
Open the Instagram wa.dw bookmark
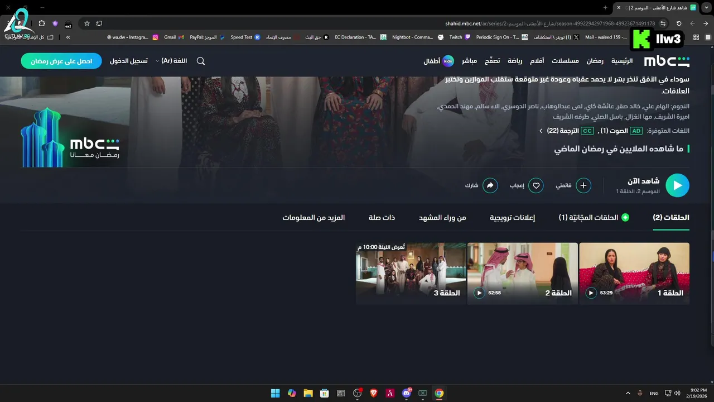133,37
